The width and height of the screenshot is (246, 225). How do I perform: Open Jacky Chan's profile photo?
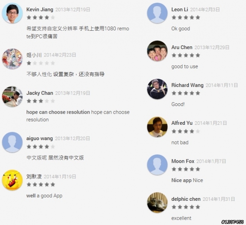point(12,96)
